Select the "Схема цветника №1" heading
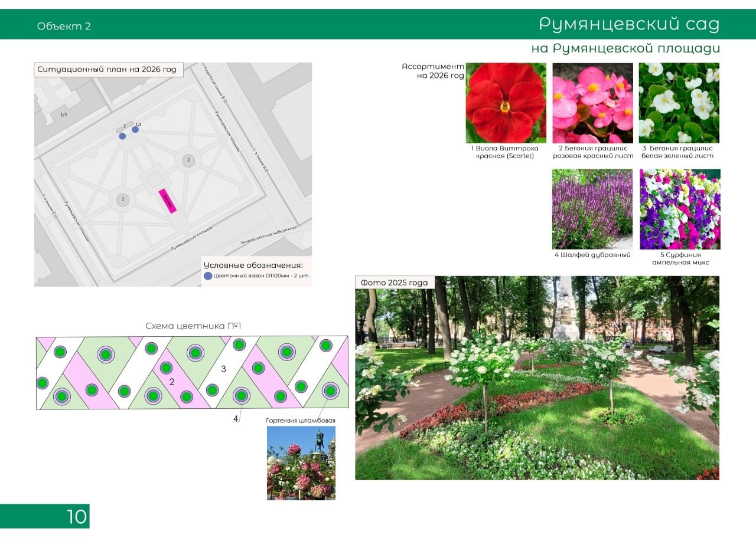Image resolution: width=756 pixels, height=538 pixels. [193, 326]
